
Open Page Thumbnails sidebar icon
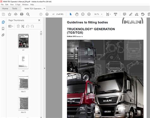(3, 22)
